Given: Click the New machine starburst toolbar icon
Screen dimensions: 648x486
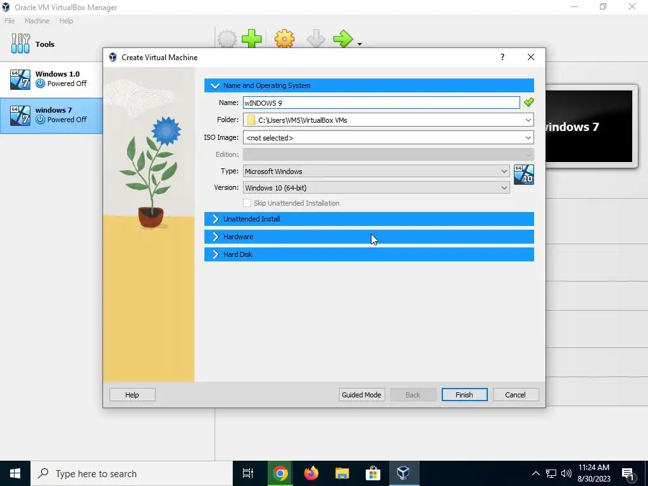Looking at the screenshot, I should 227,39.
